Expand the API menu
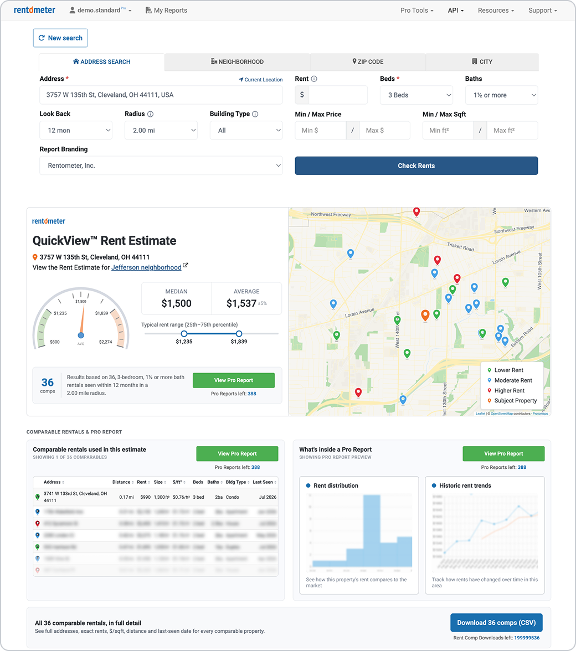The width and height of the screenshot is (576, 651). tap(456, 11)
